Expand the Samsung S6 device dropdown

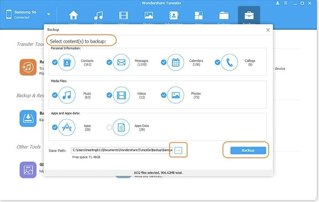click(48, 14)
